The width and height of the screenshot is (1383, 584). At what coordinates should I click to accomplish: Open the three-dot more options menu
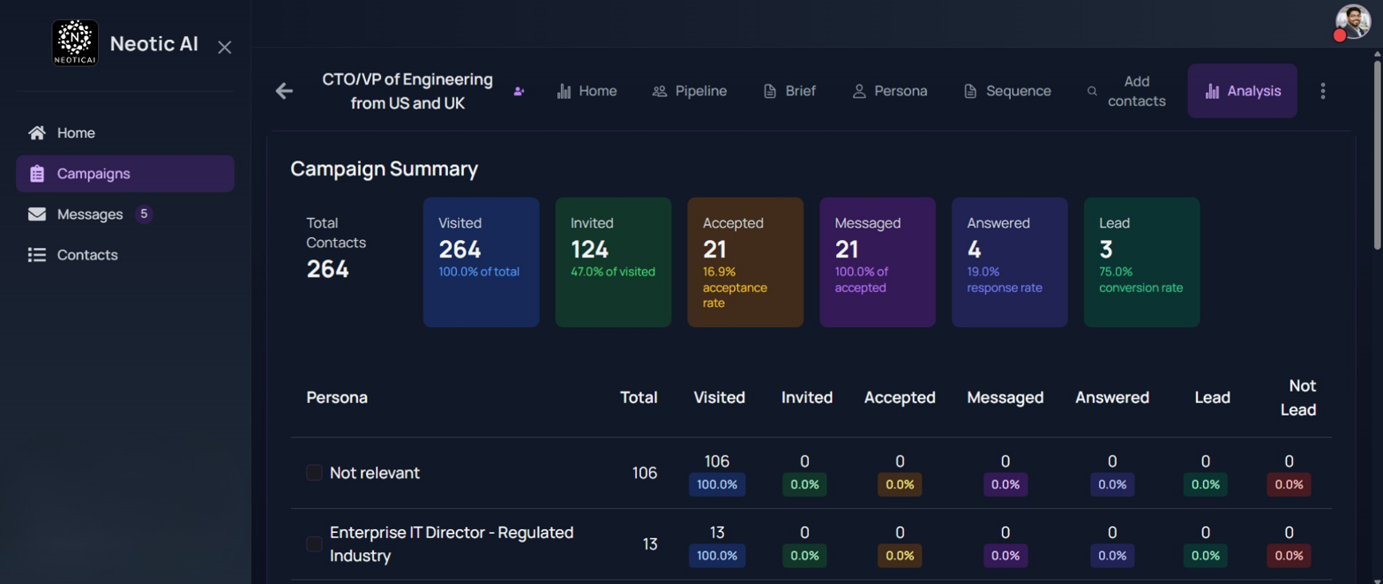pos(1322,91)
